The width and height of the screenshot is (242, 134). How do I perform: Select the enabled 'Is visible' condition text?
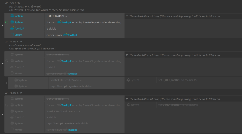click(51, 29)
